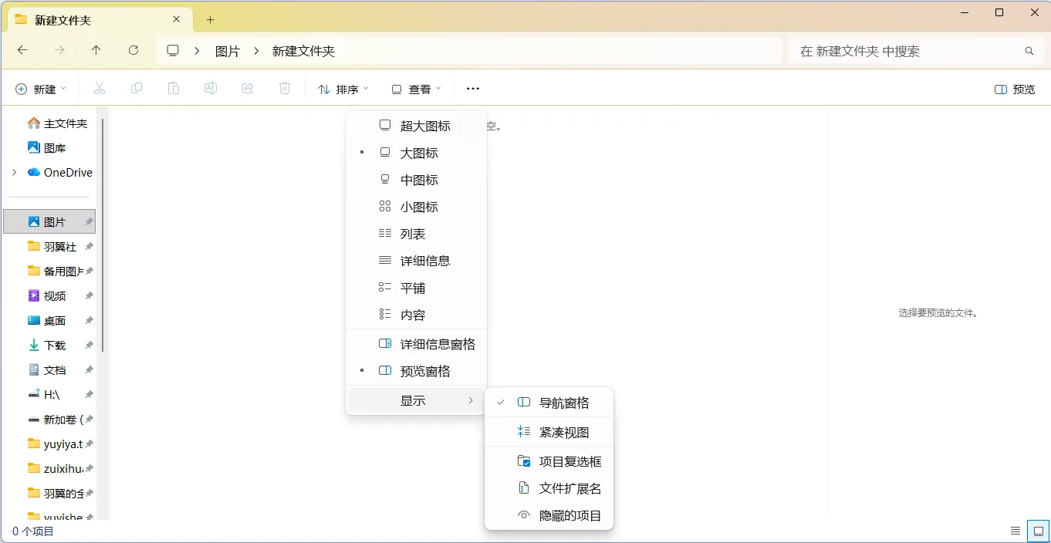Click pin icon beside H:\

tap(89, 395)
